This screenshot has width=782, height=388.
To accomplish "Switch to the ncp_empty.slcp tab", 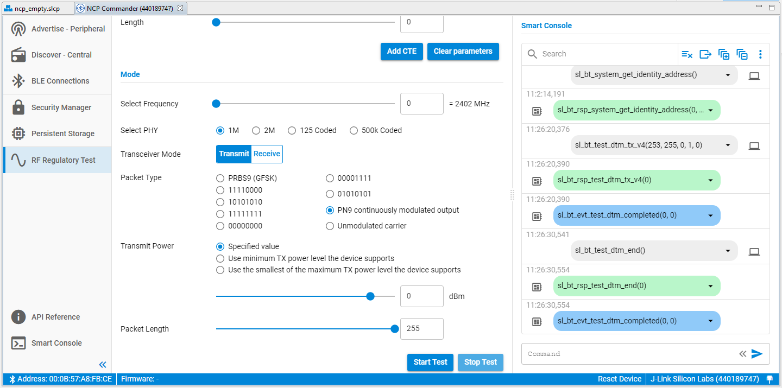I will 37,9.
